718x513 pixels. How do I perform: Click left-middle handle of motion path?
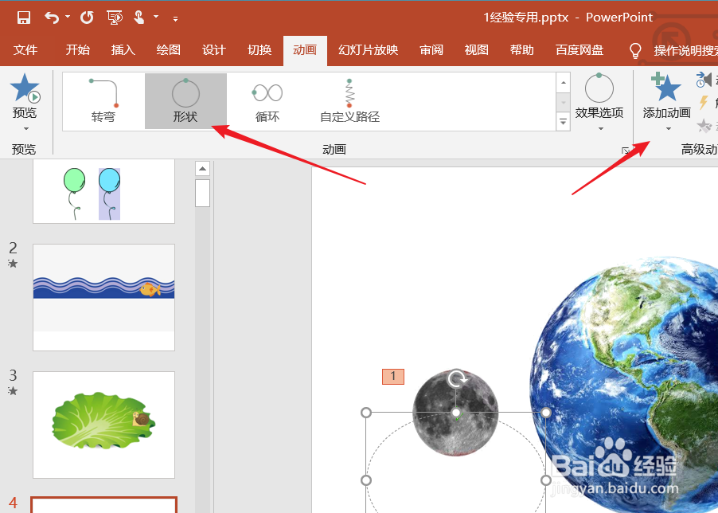click(366, 480)
